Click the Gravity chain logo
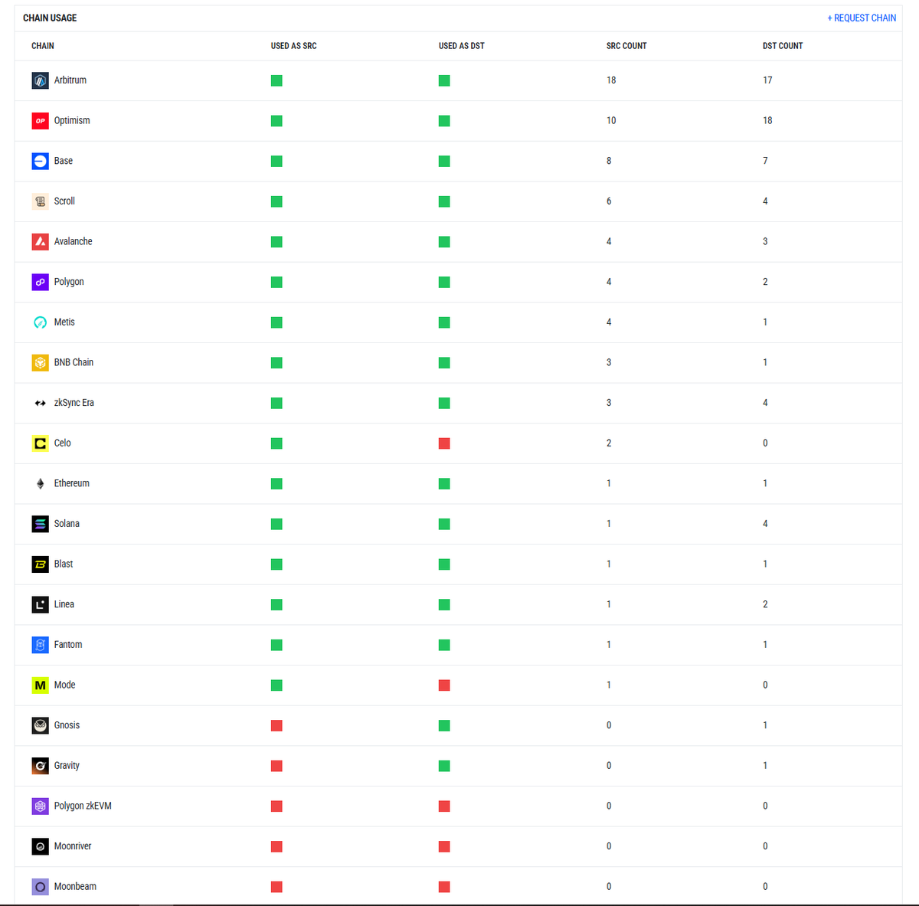This screenshot has width=919, height=906. click(40, 766)
